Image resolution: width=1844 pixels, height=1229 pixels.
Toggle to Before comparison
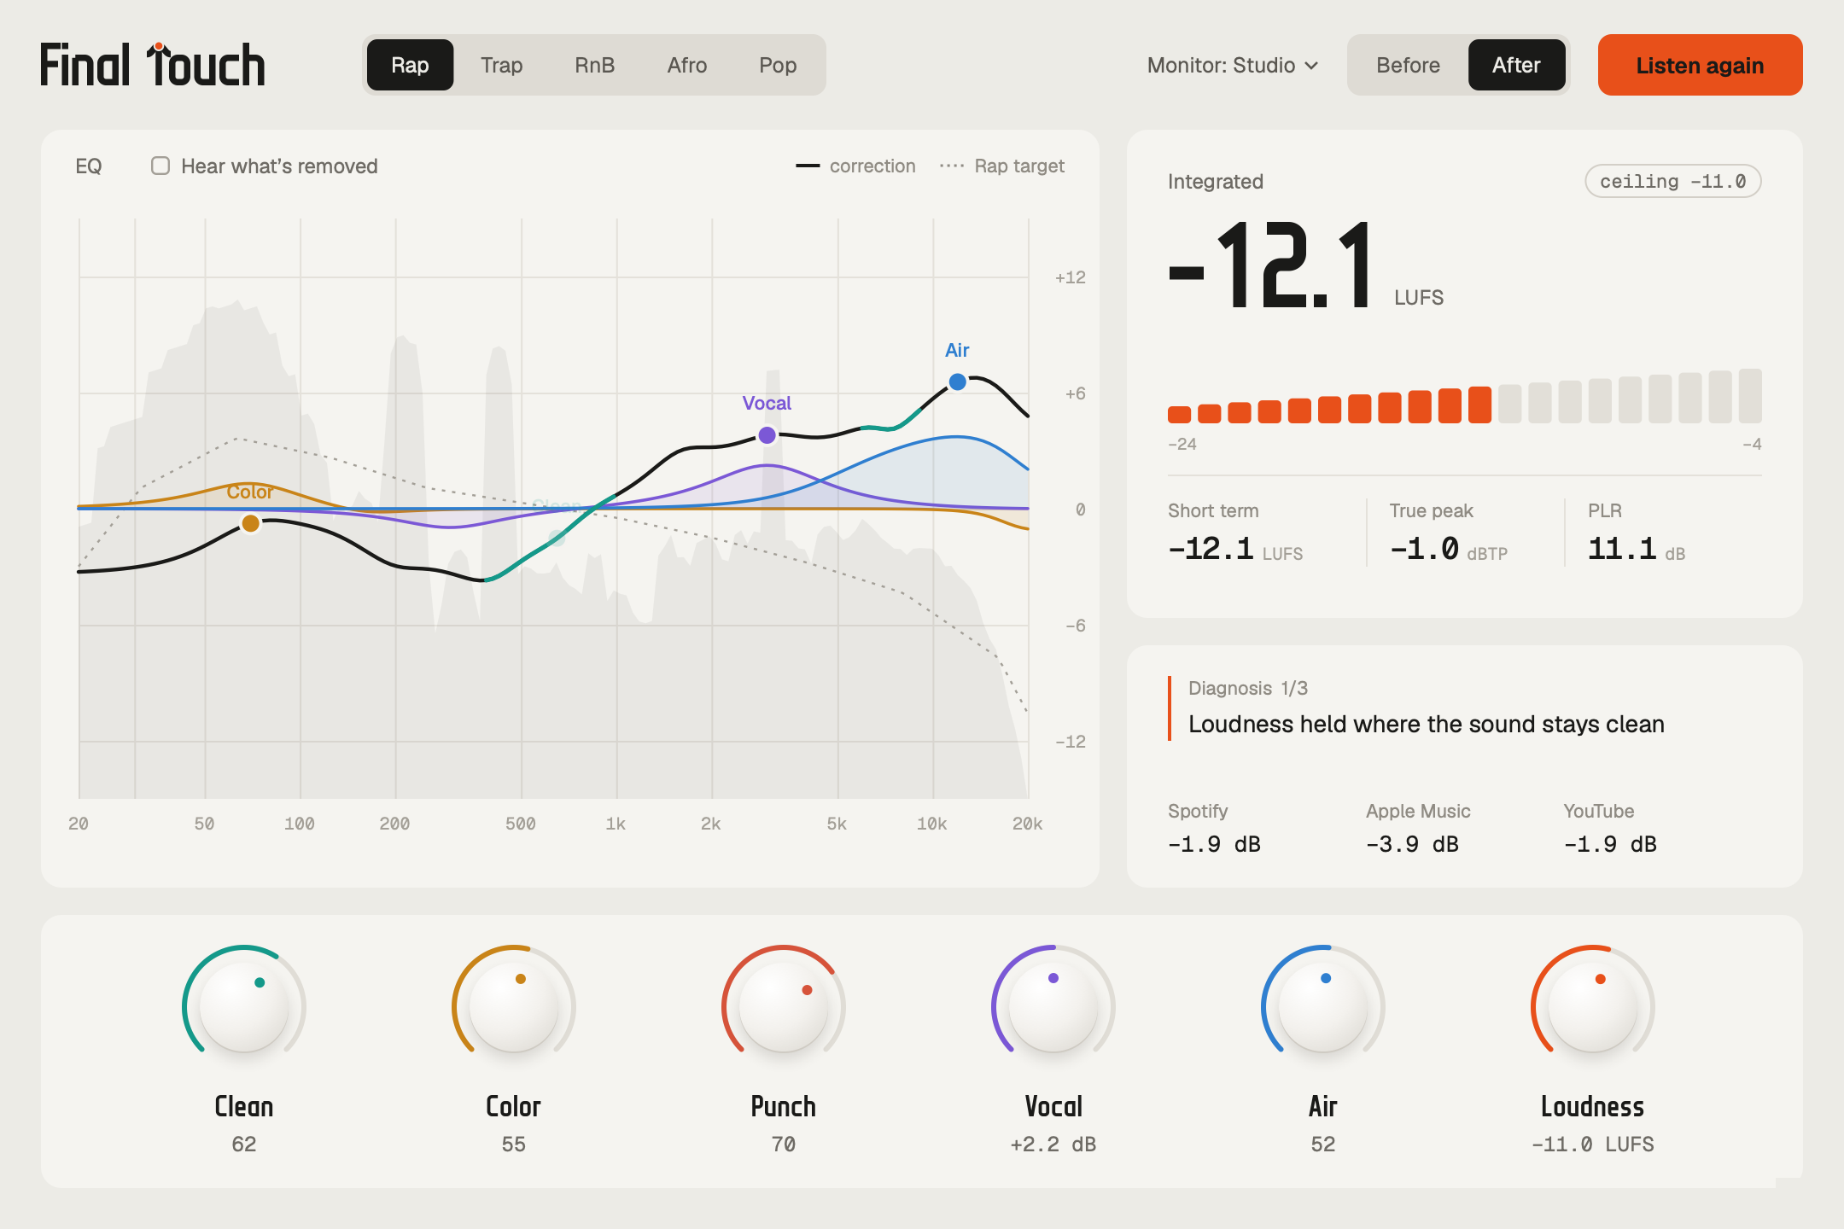point(1408,65)
